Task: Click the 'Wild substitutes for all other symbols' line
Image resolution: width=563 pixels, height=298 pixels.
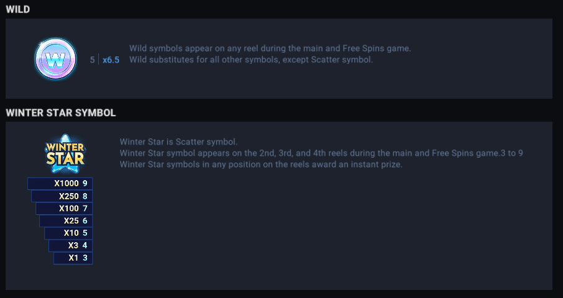Action: (250, 60)
